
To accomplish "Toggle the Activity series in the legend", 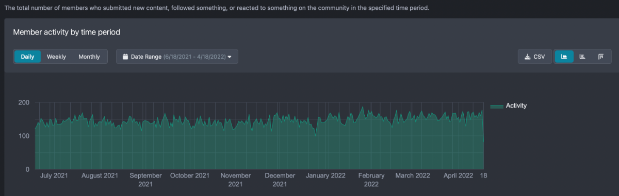I will 509,106.
